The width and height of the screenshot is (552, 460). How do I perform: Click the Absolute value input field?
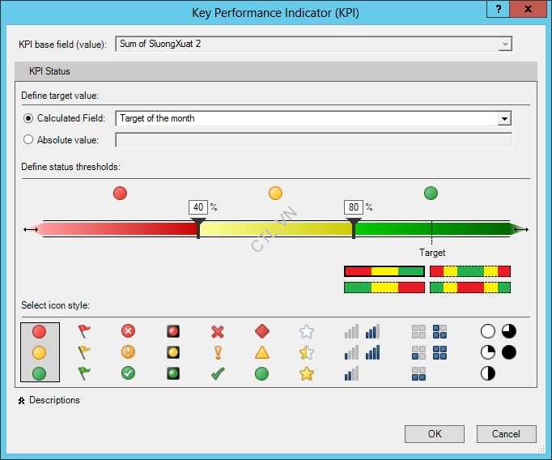313,140
